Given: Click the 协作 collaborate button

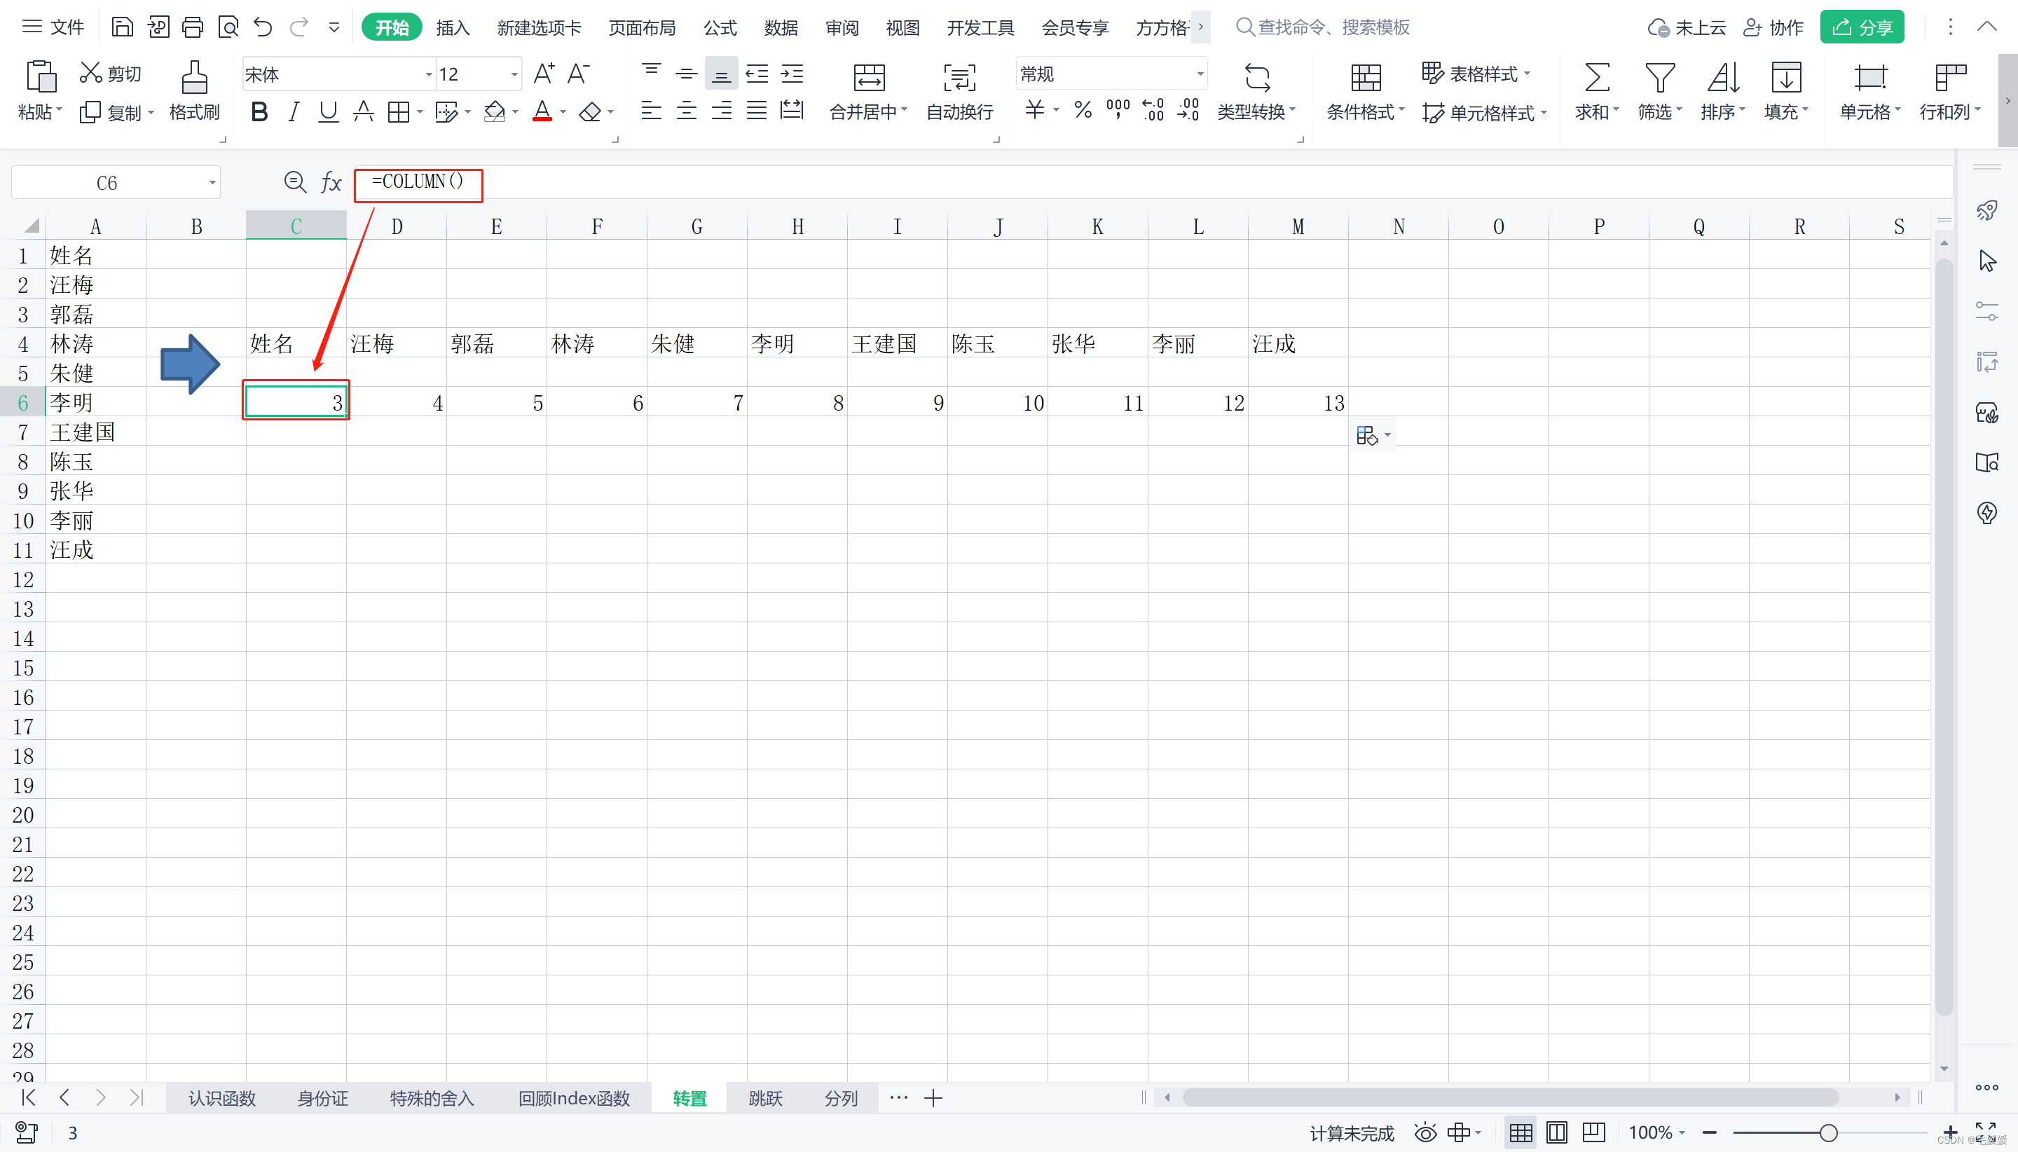Looking at the screenshot, I should click(1773, 28).
